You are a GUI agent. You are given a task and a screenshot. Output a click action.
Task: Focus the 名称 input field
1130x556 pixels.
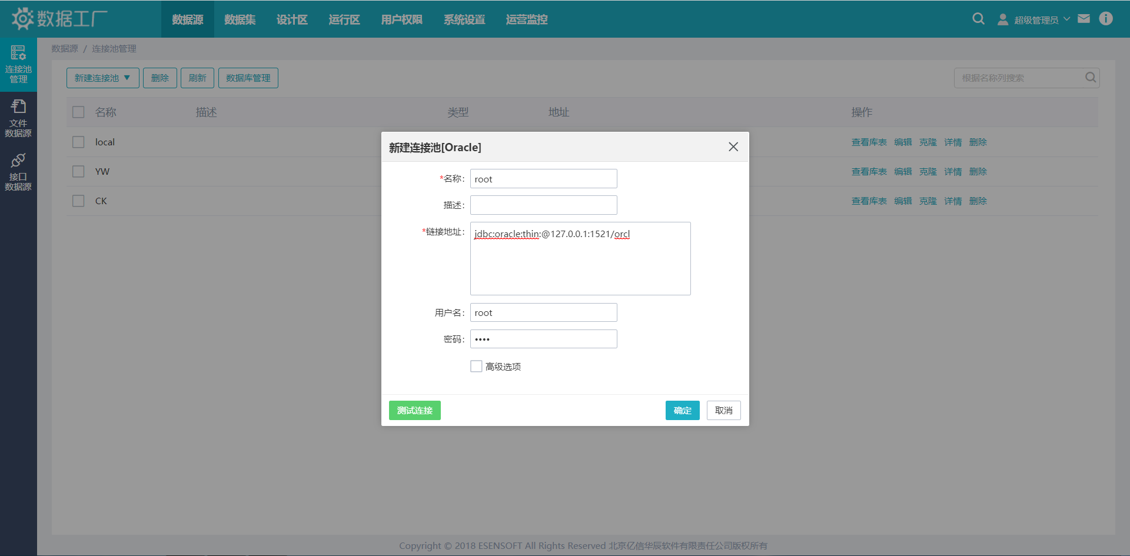pos(544,179)
